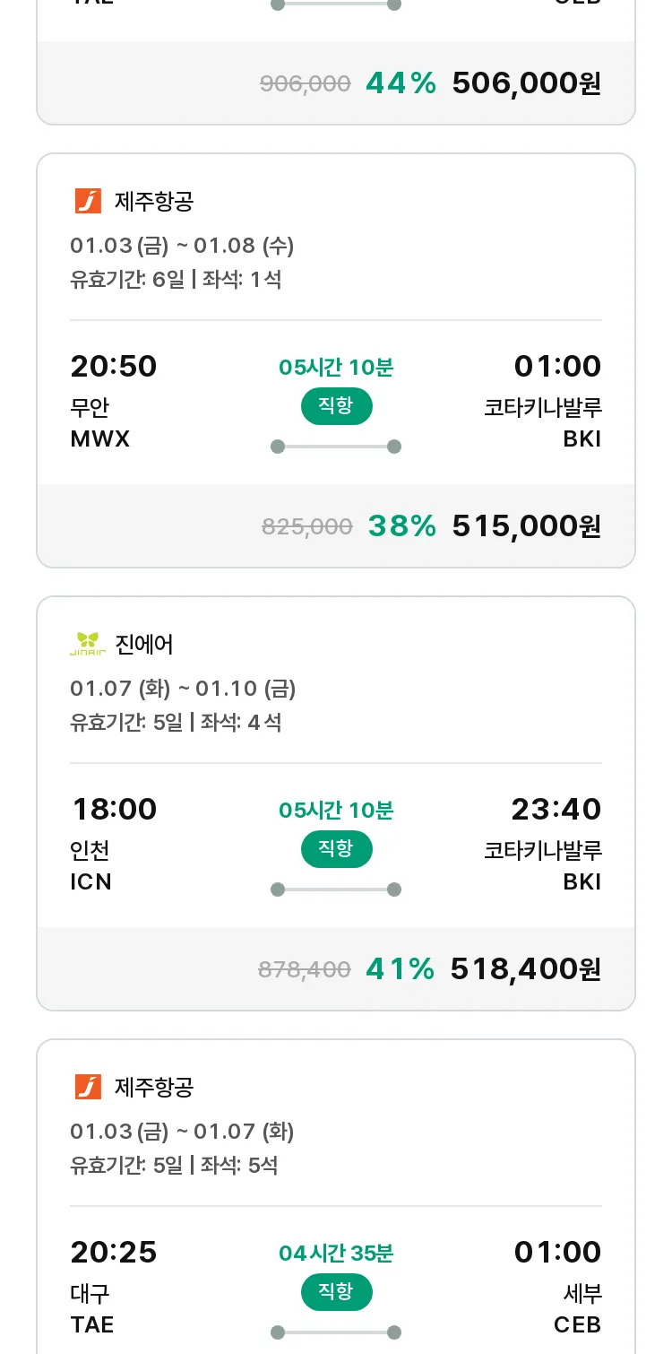
Task: Tap the 20:50 Muan departure time
Action: click(114, 366)
